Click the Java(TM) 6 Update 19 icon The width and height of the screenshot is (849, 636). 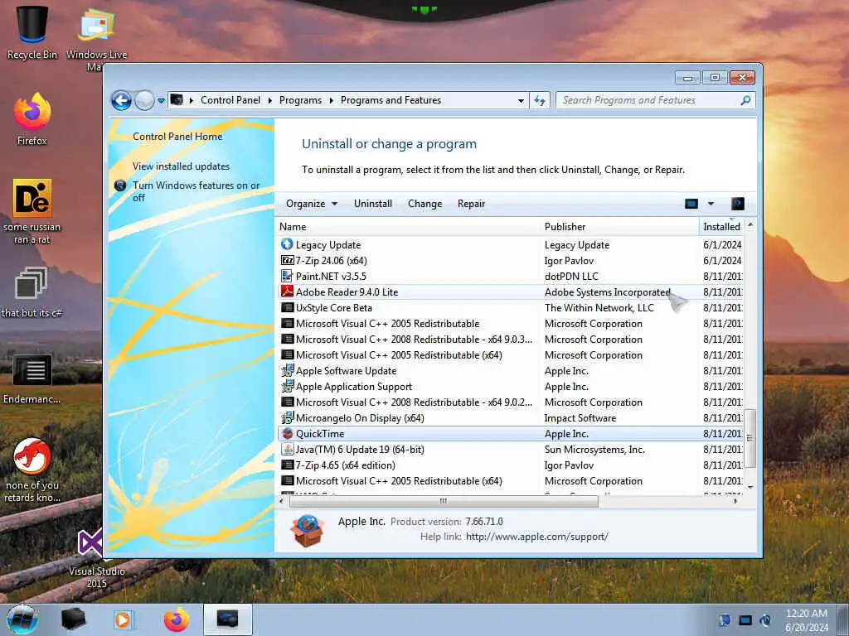point(287,450)
